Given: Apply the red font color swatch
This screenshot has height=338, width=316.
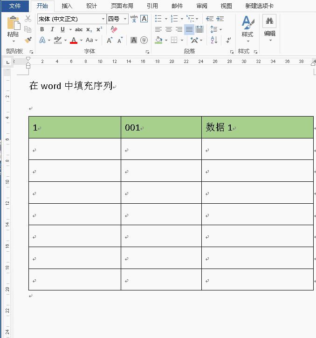Looking at the screenshot, I should (74, 40).
